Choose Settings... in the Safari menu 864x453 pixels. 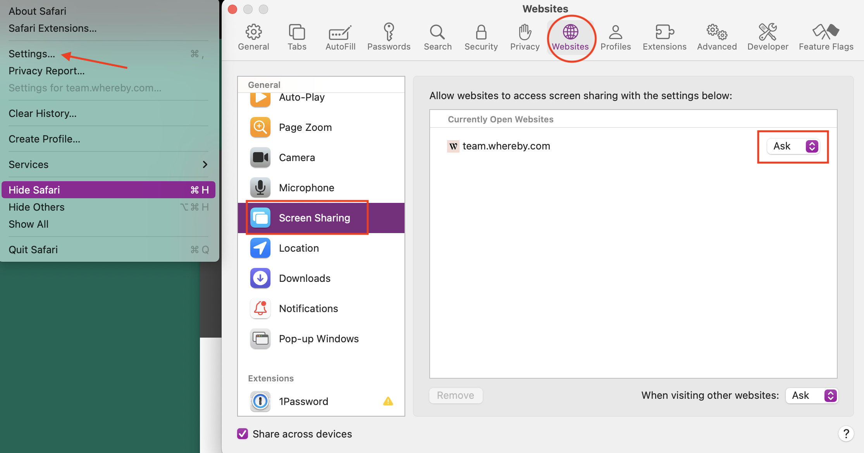click(32, 54)
